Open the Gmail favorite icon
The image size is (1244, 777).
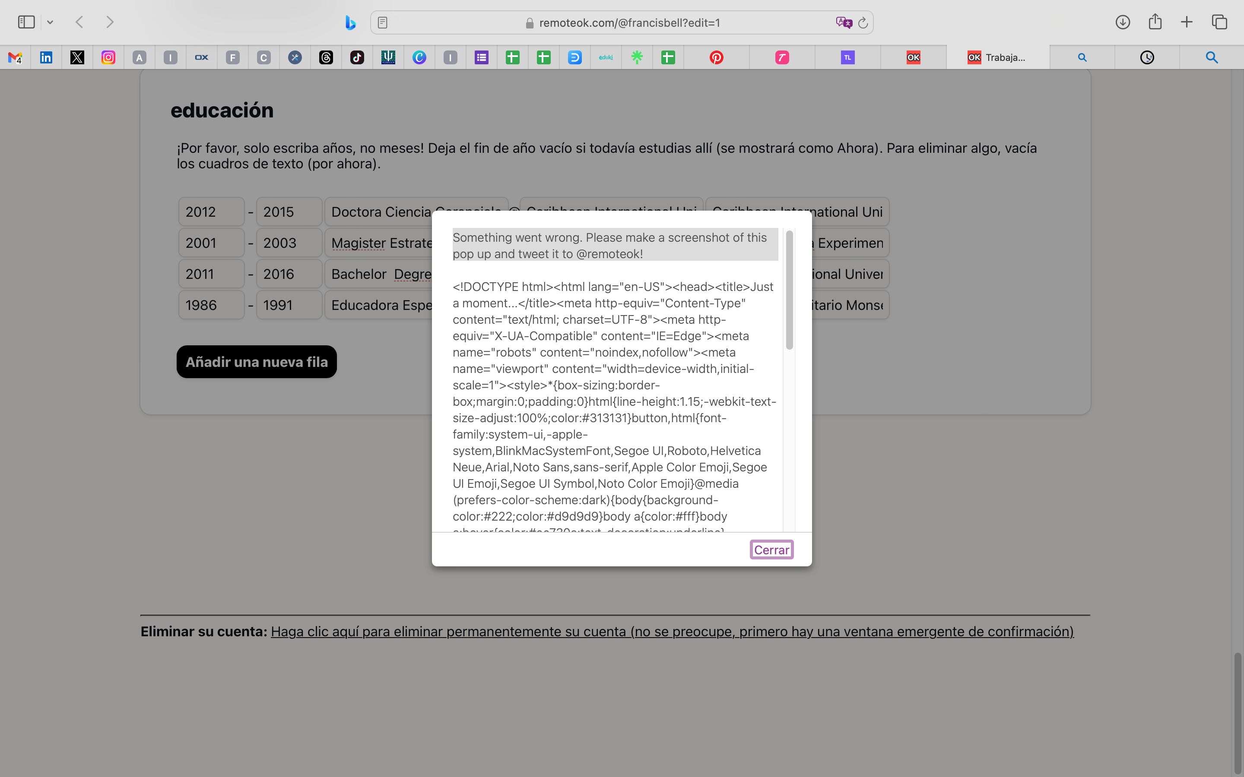click(x=15, y=57)
